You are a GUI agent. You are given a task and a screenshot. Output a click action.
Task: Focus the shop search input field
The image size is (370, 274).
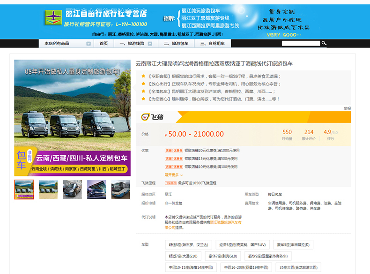(x=300, y=43)
